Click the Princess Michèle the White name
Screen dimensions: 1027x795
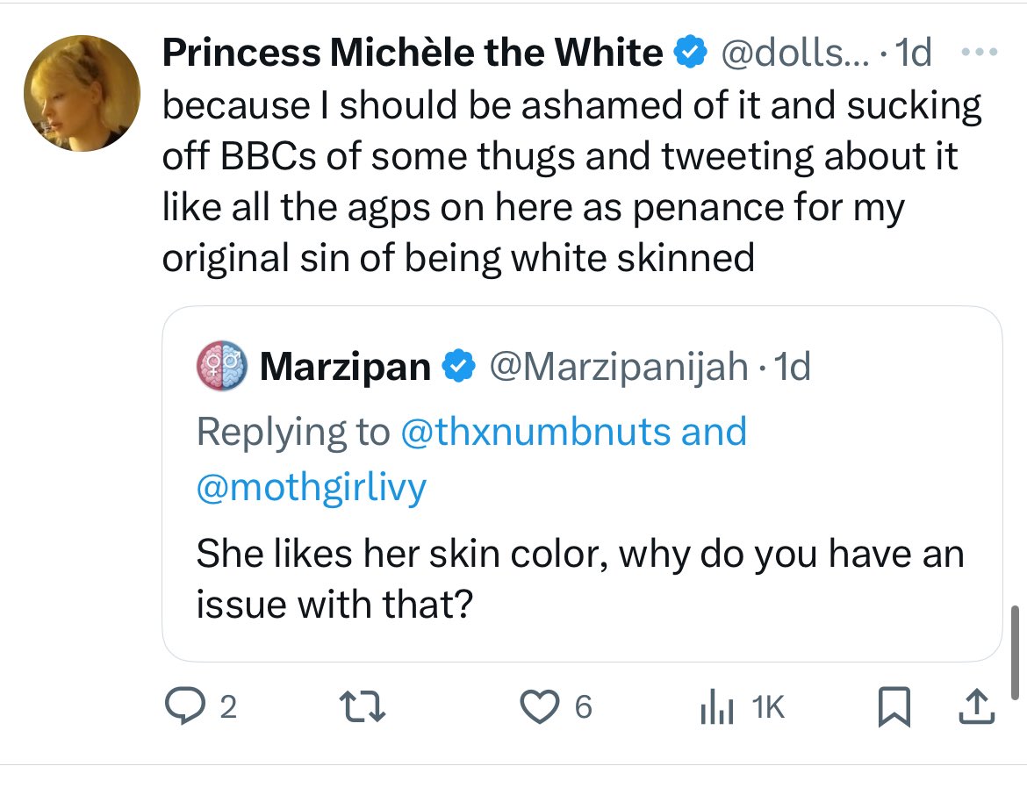pyautogui.click(x=413, y=54)
